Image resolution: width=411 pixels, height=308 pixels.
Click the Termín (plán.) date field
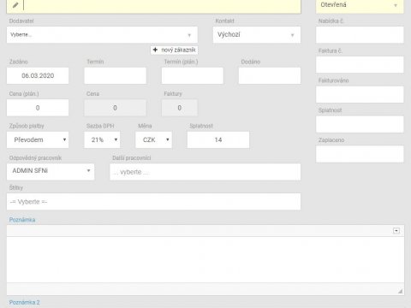193,75
